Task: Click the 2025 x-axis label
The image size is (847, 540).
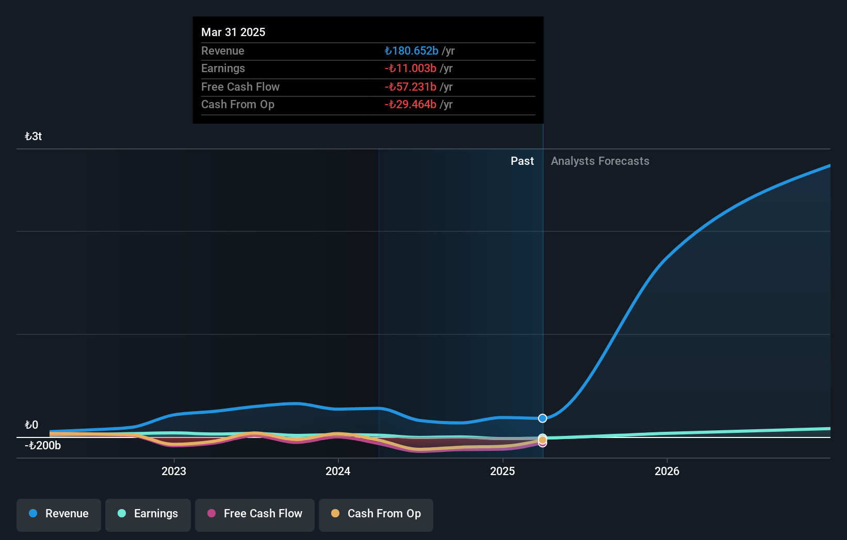Action: [502, 471]
